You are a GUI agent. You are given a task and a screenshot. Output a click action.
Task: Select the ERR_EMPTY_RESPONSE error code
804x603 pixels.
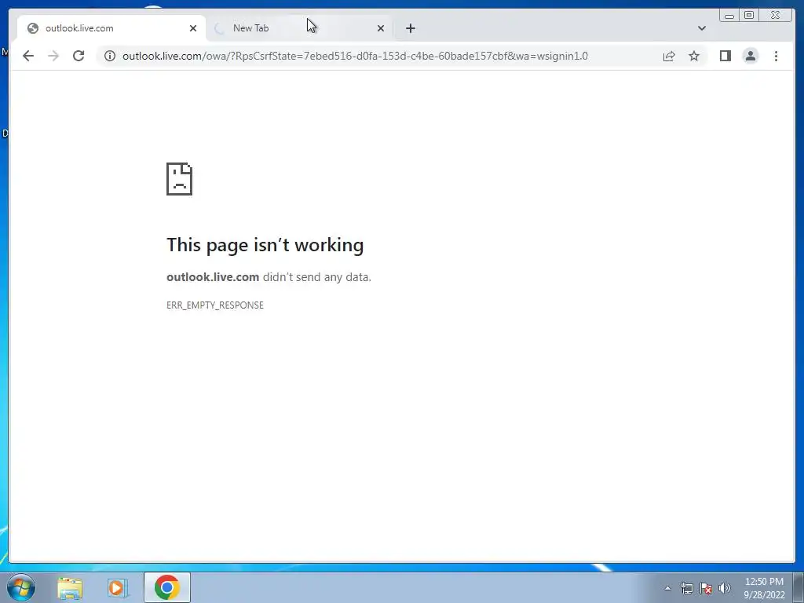215,305
